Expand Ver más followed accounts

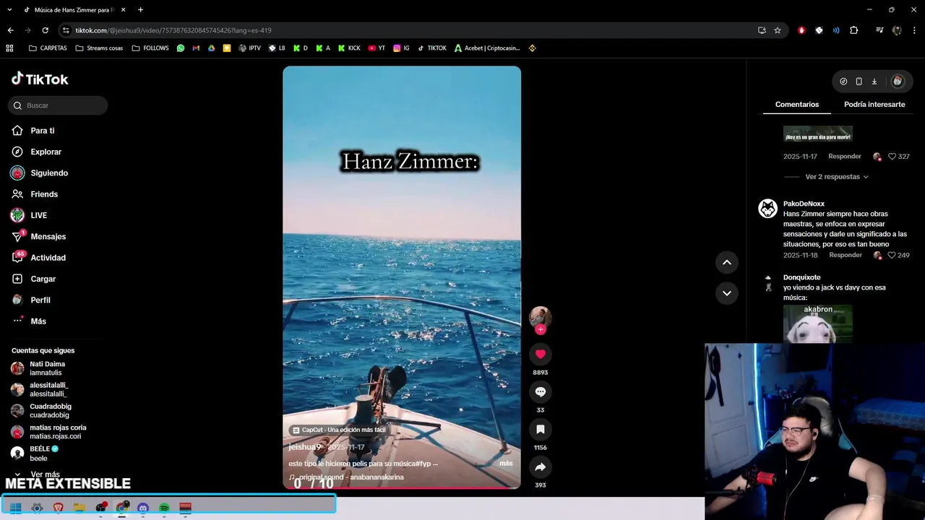45,474
